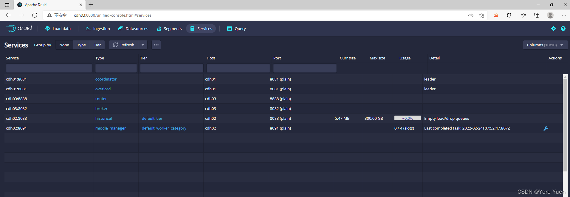The width and height of the screenshot is (570, 197).
Task: Open the Query view
Action: tap(236, 29)
